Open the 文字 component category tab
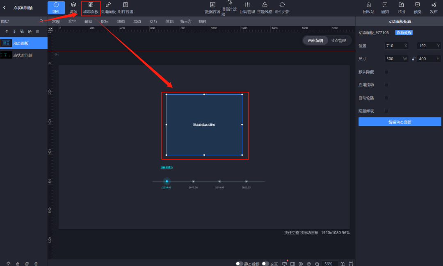This screenshot has height=266, width=443. (72, 21)
